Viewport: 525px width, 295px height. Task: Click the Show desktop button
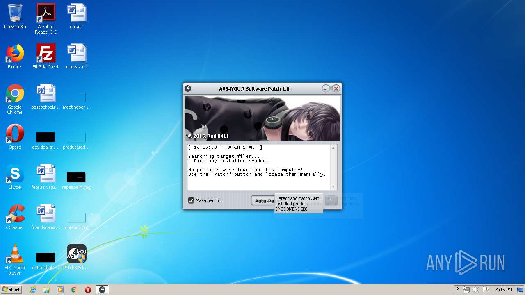[520, 290]
